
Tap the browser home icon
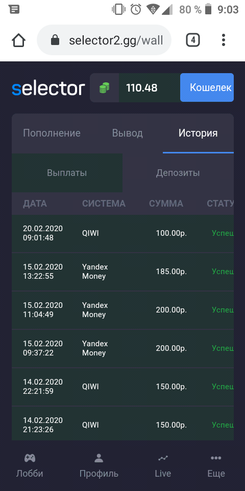click(x=19, y=40)
